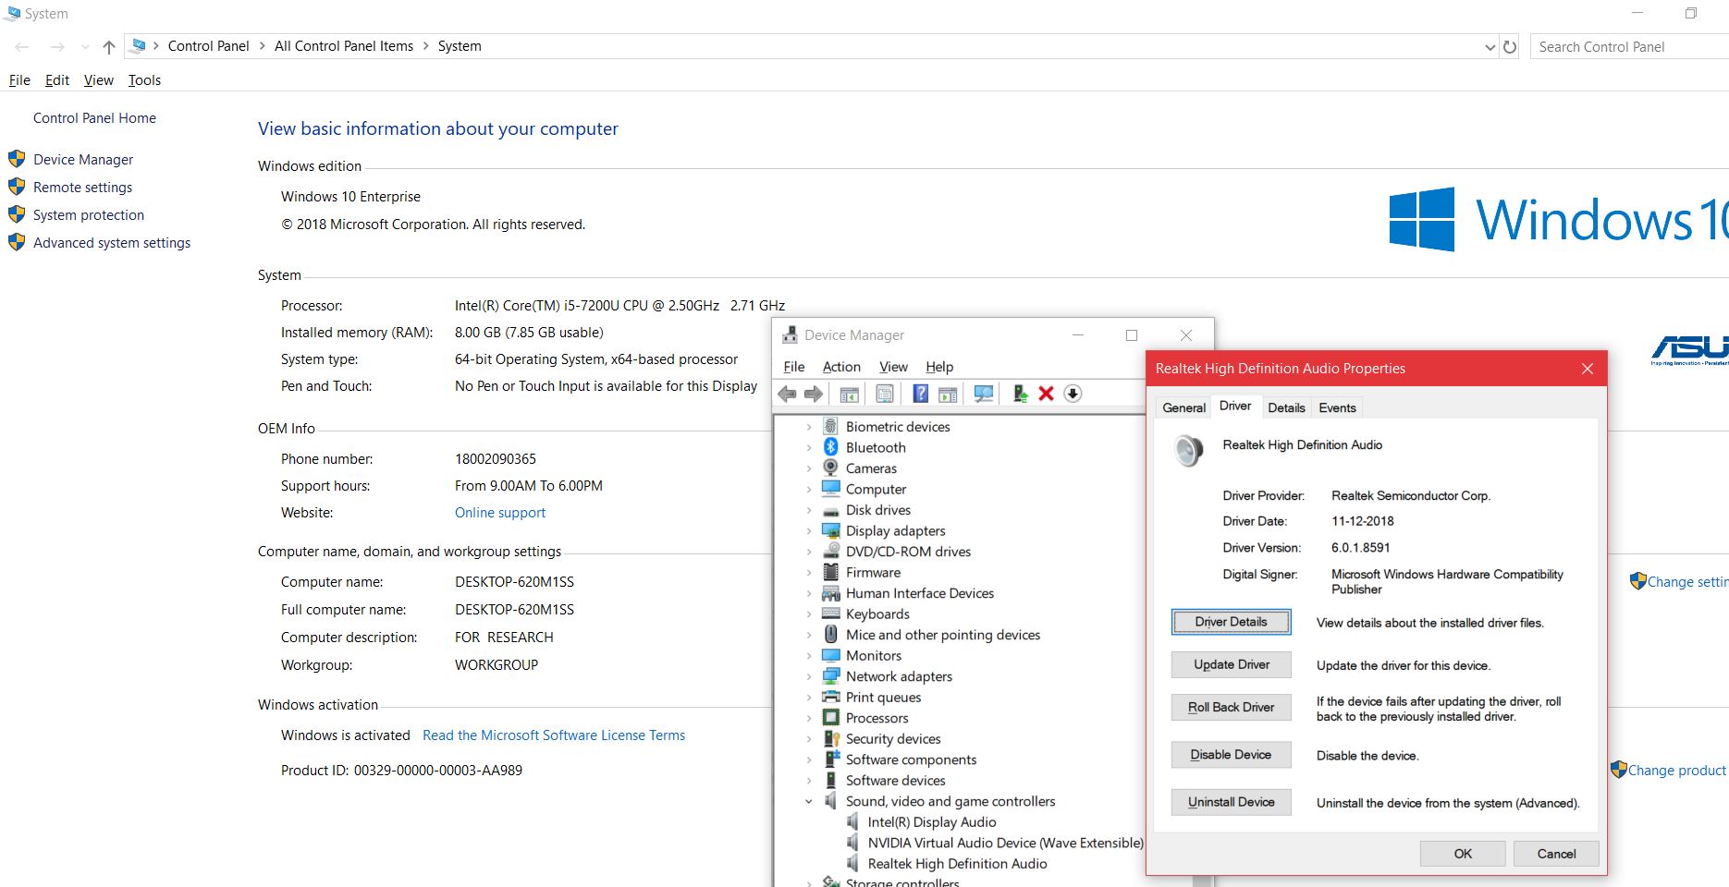Click the Driver Details button
The image size is (1729, 887).
pyautogui.click(x=1231, y=622)
